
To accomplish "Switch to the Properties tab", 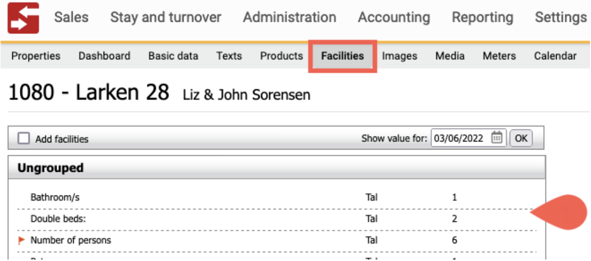I will (36, 56).
